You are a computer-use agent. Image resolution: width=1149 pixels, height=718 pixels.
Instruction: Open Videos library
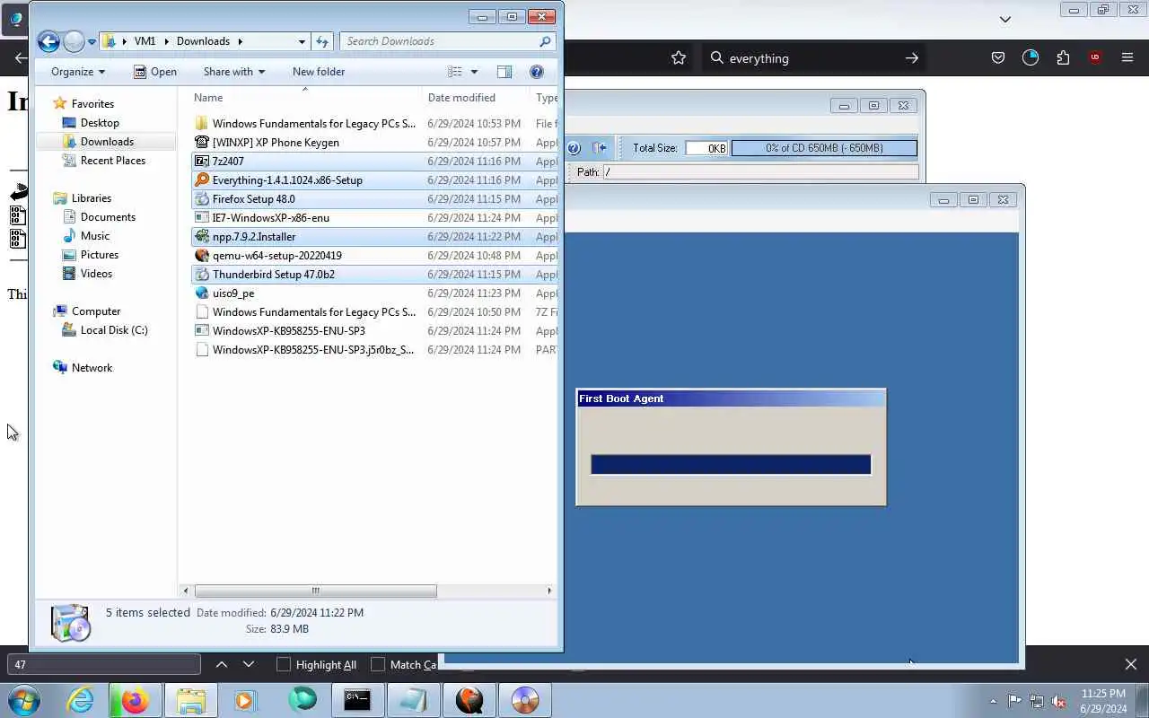tap(96, 274)
